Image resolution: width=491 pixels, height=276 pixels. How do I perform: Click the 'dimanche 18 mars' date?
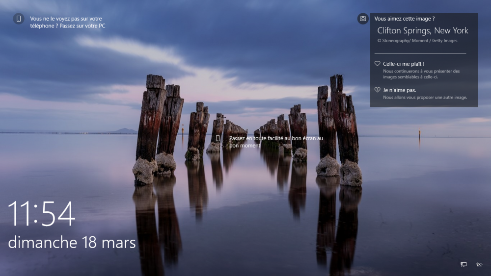click(x=72, y=242)
